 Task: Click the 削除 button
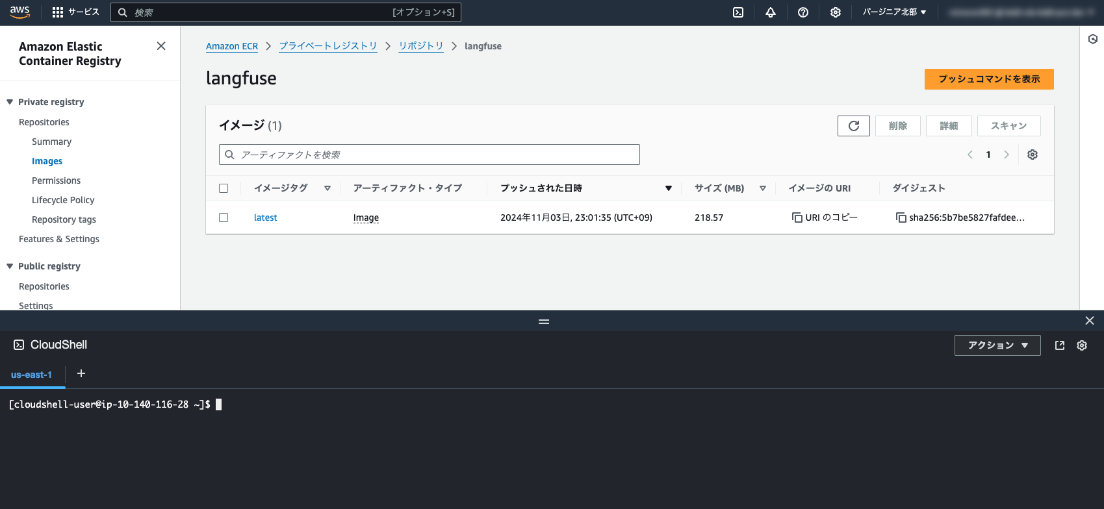click(x=898, y=126)
